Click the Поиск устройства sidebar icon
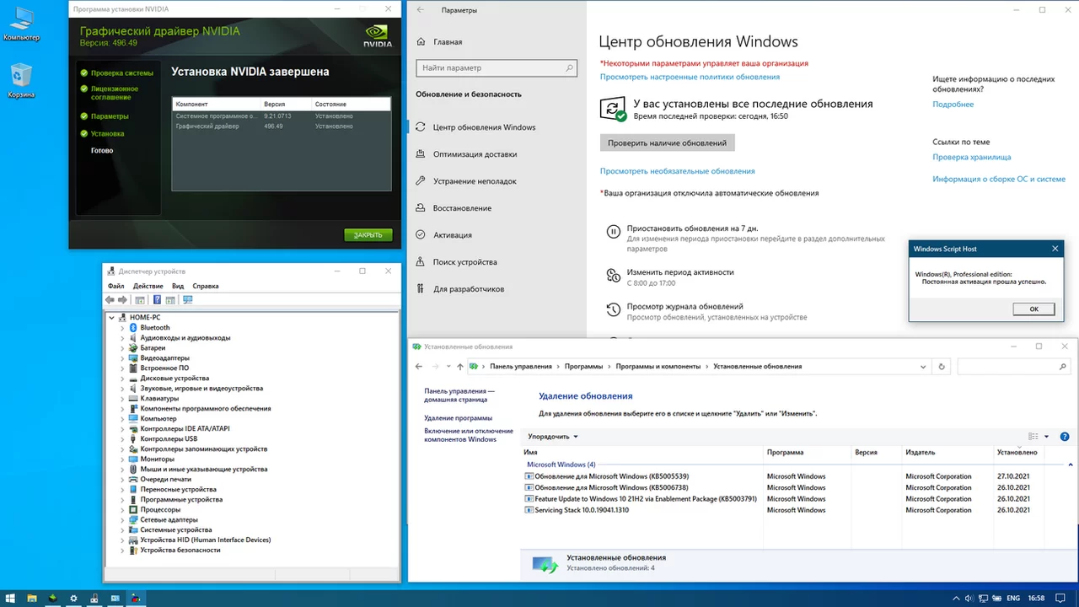Viewport: 1079px width, 607px height. click(x=421, y=262)
